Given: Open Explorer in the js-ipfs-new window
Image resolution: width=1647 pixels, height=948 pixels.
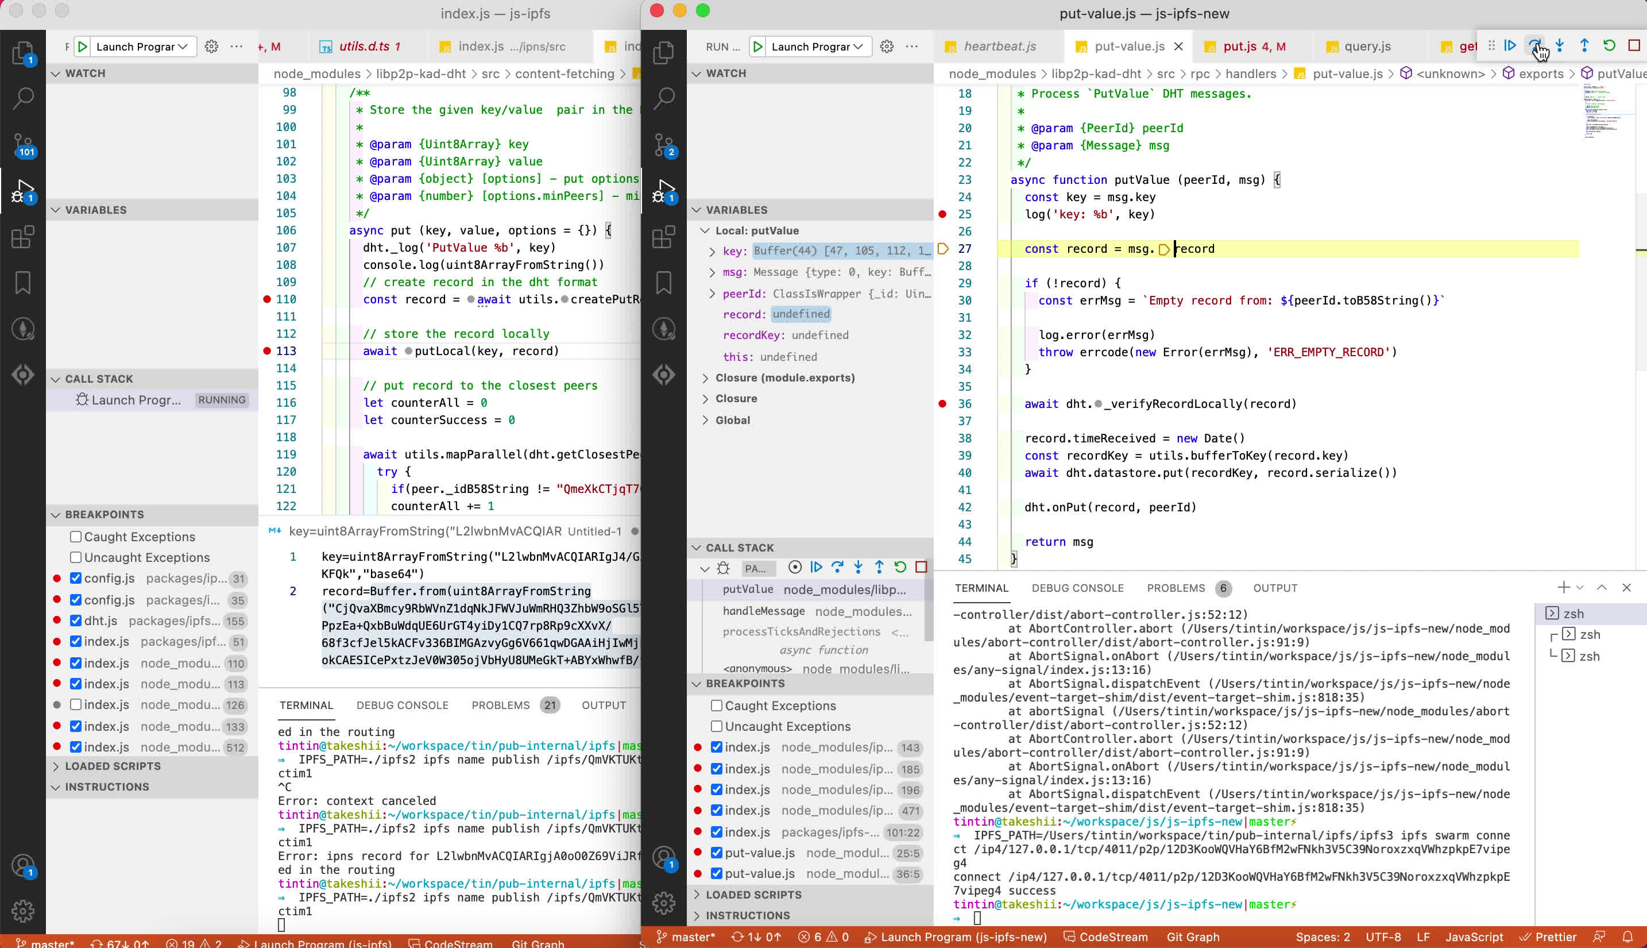Looking at the screenshot, I should 664,52.
